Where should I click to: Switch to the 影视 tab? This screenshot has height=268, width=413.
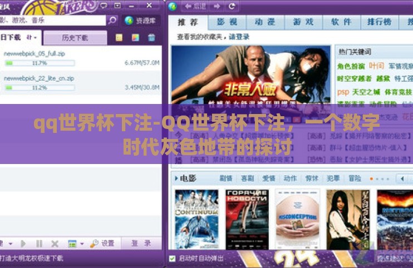(x=227, y=22)
